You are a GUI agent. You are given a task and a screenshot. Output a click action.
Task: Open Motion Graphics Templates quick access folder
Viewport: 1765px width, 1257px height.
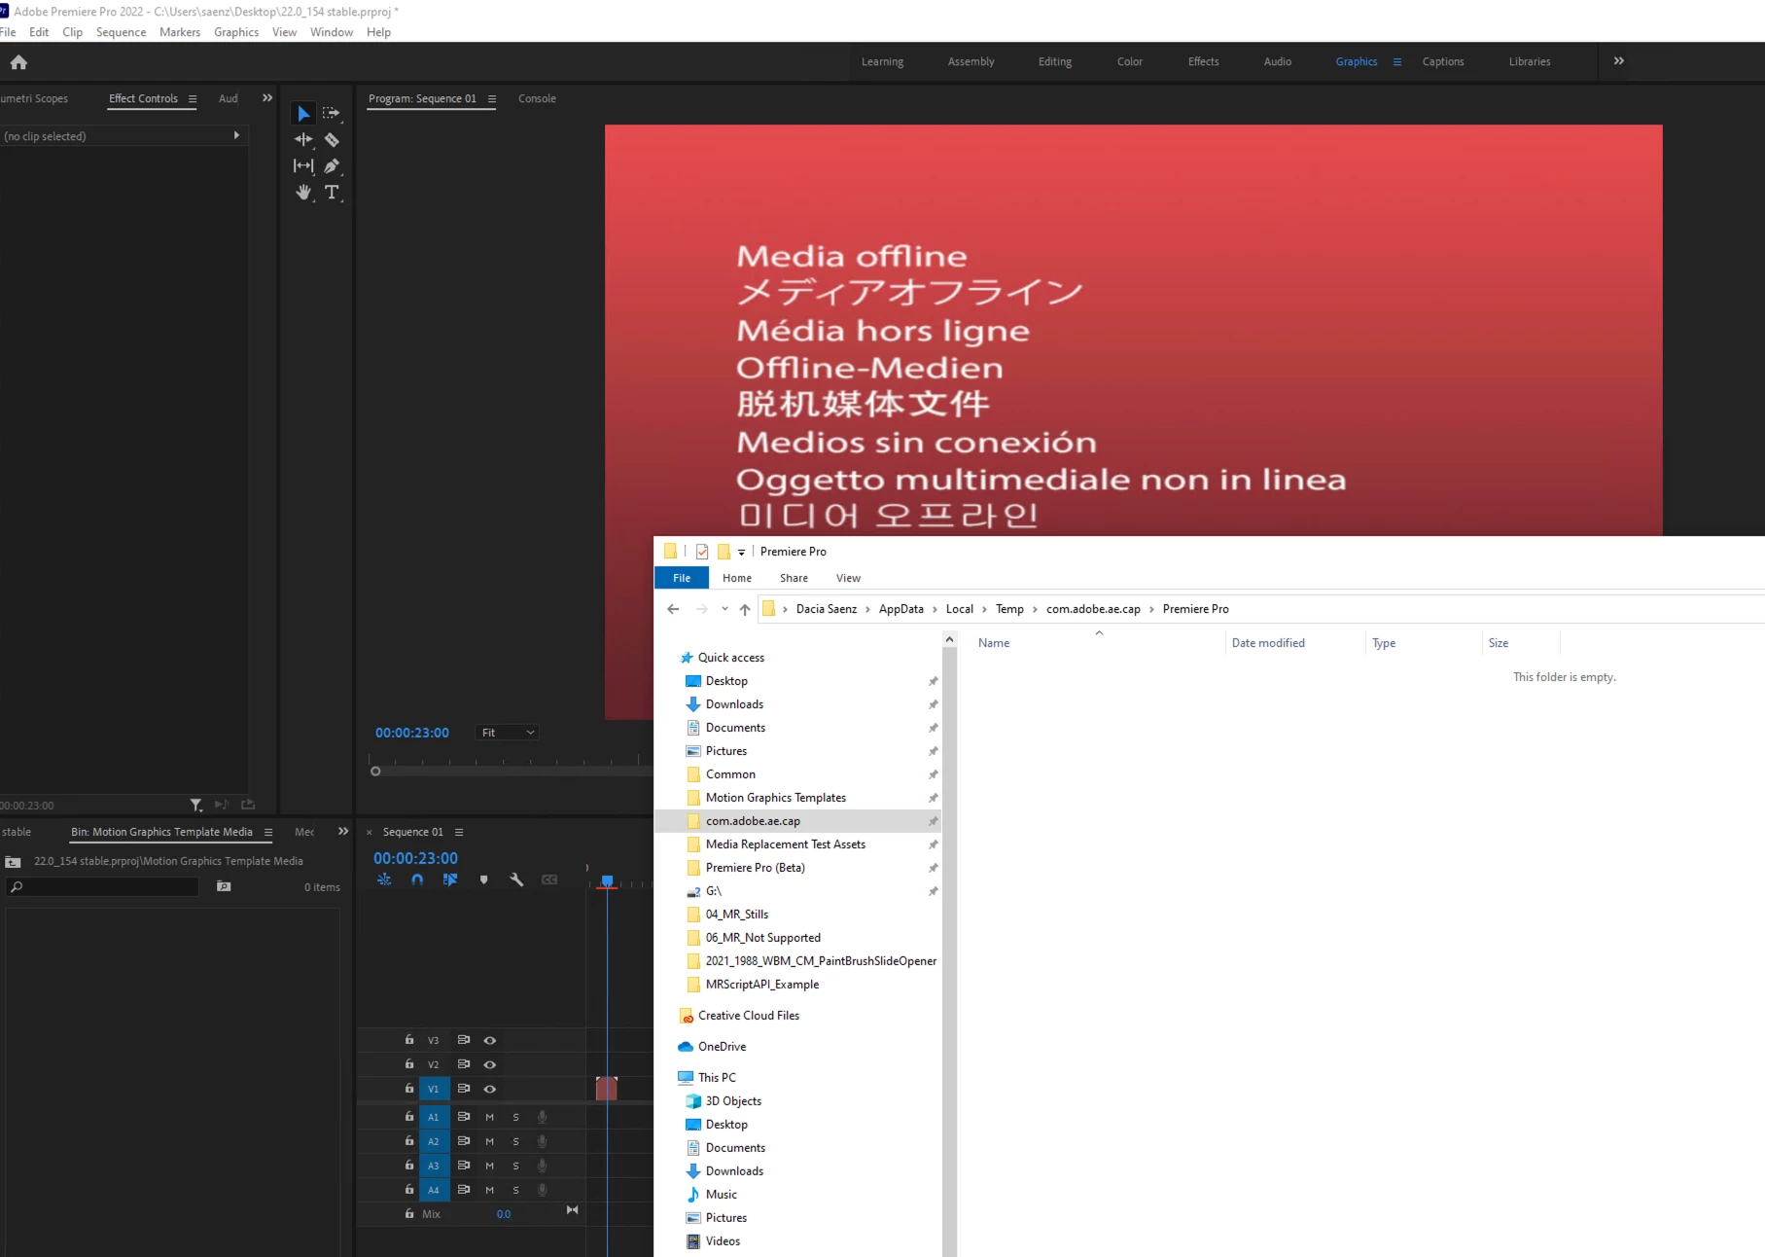776,798
